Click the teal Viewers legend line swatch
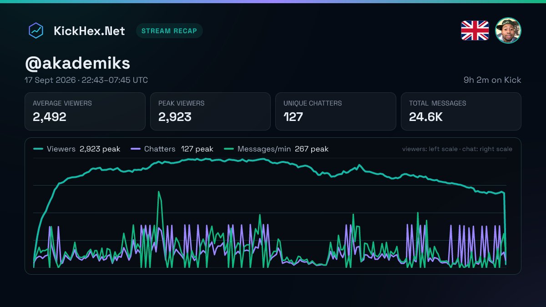This screenshot has height=307, width=546. (x=38, y=149)
